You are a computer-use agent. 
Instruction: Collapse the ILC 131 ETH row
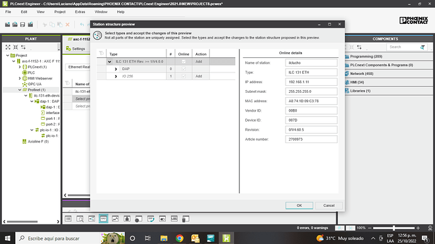coord(110,62)
